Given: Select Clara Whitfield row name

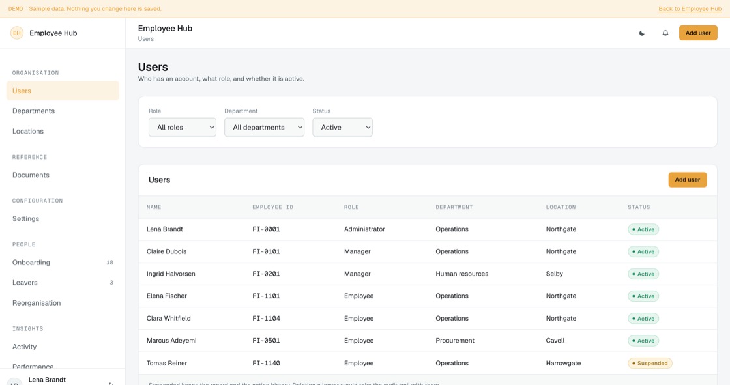Looking at the screenshot, I should (169, 319).
